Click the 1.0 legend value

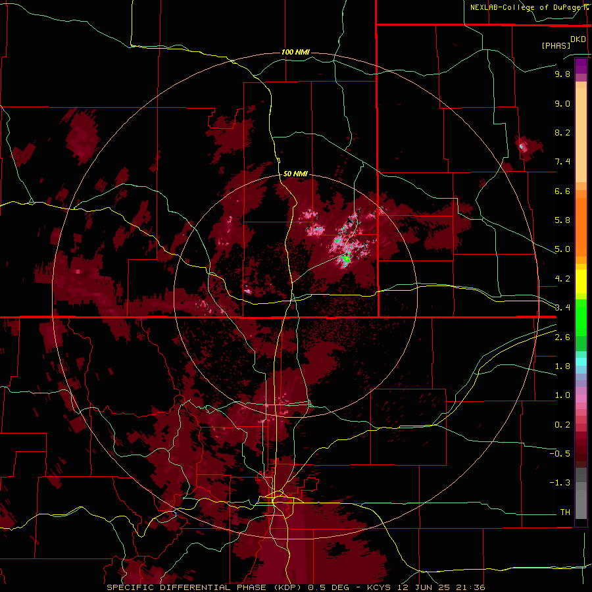coord(562,395)
